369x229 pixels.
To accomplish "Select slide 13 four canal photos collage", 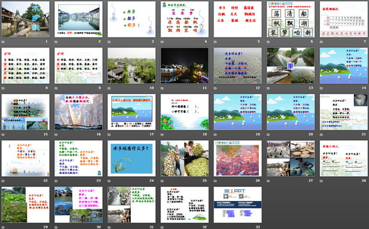I will click(x=291, y=66).
